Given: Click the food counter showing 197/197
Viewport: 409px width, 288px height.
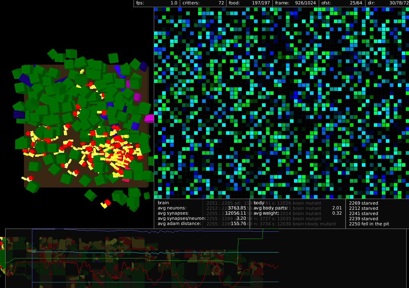Looking at the screenshot, I should click(249, 3).
